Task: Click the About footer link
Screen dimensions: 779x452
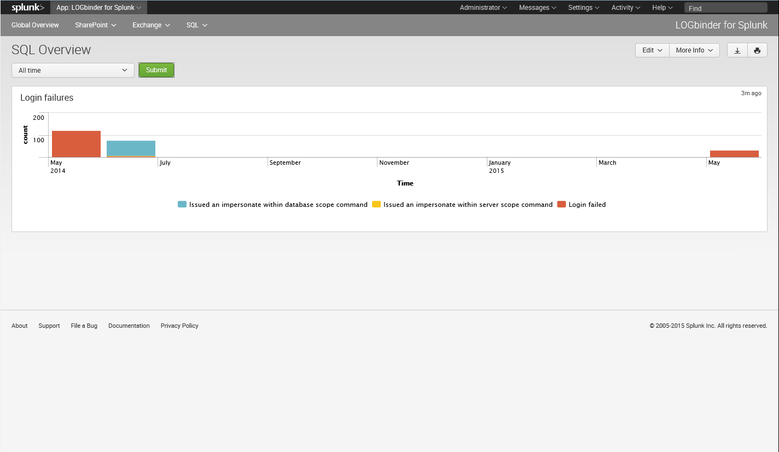Action: 20,326
